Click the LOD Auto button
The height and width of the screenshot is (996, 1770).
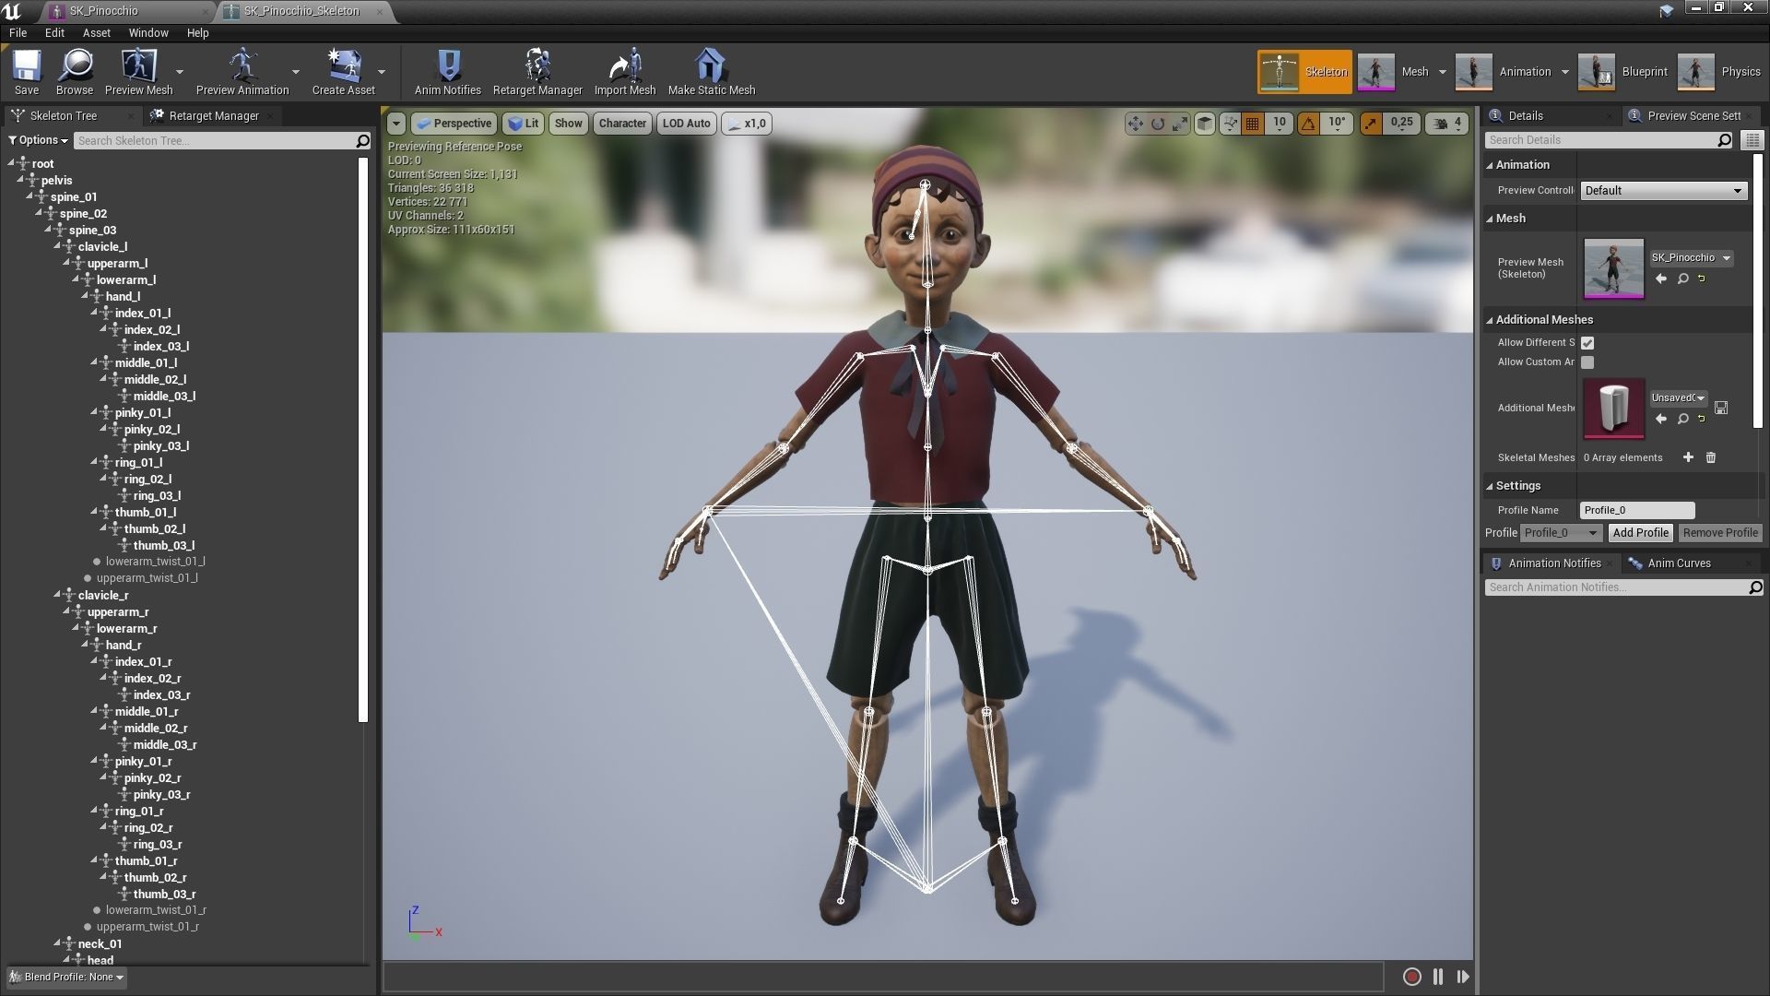tap(686, 124)
